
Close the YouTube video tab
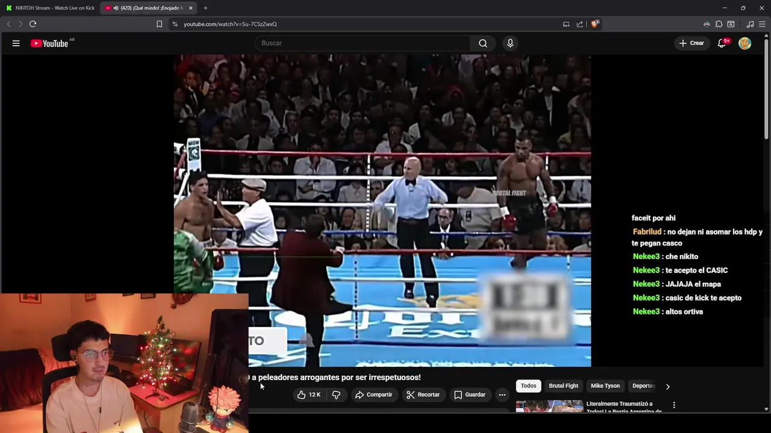pyautogui.click(x=190, y=8)
